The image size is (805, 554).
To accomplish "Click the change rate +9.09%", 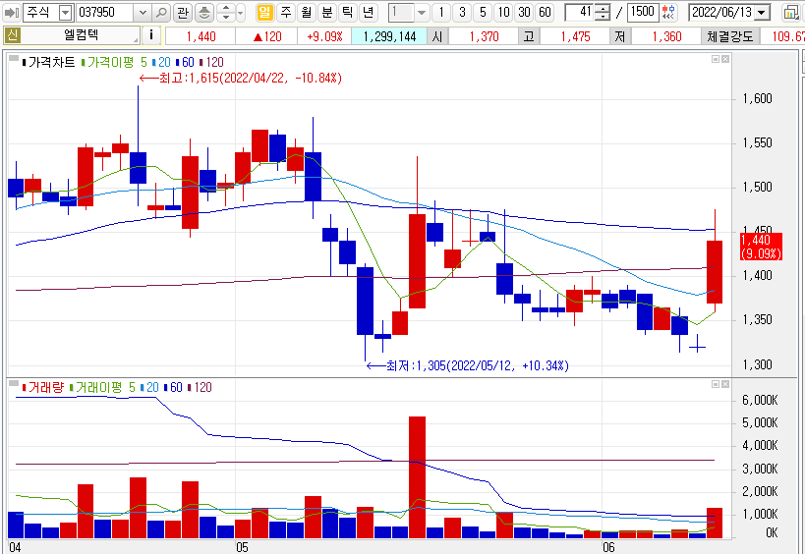I will (x=324, y=36).
